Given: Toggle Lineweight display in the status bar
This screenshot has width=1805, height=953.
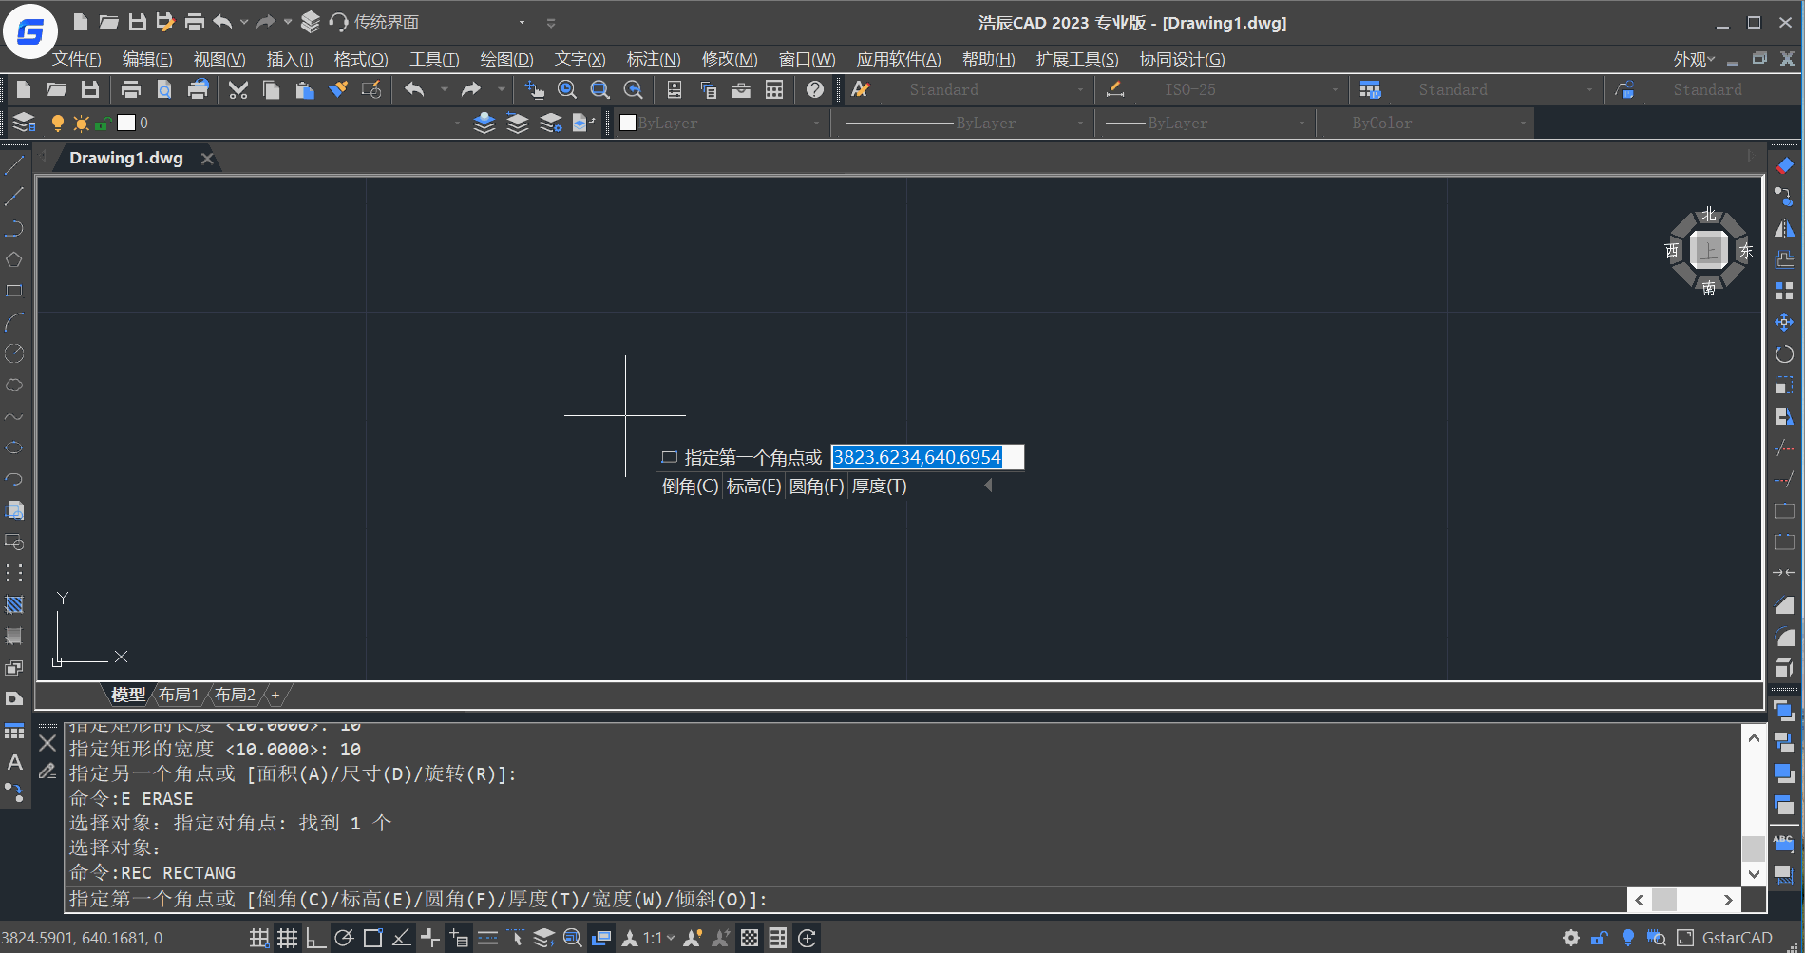Looking at the screenshot, I should 487,938.
